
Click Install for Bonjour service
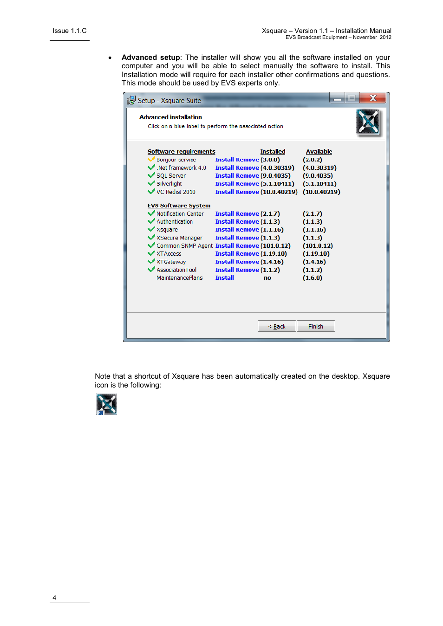[225, 160]
